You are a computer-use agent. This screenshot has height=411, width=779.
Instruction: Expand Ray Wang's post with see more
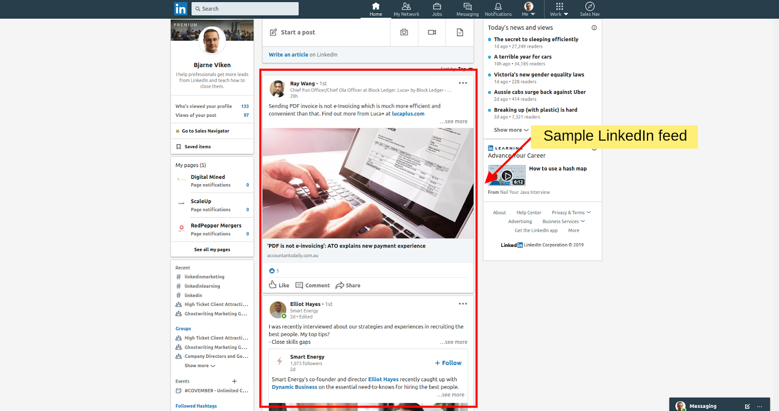pyautogui.click(x=454, y=121)
